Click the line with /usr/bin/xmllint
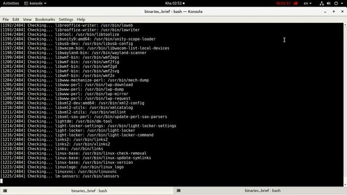This screenshot has width=347, height=195. pos(63,112)
